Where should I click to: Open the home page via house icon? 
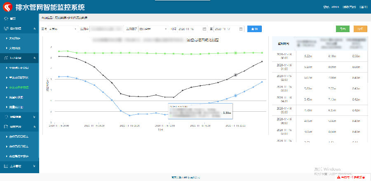coord(6,19)
